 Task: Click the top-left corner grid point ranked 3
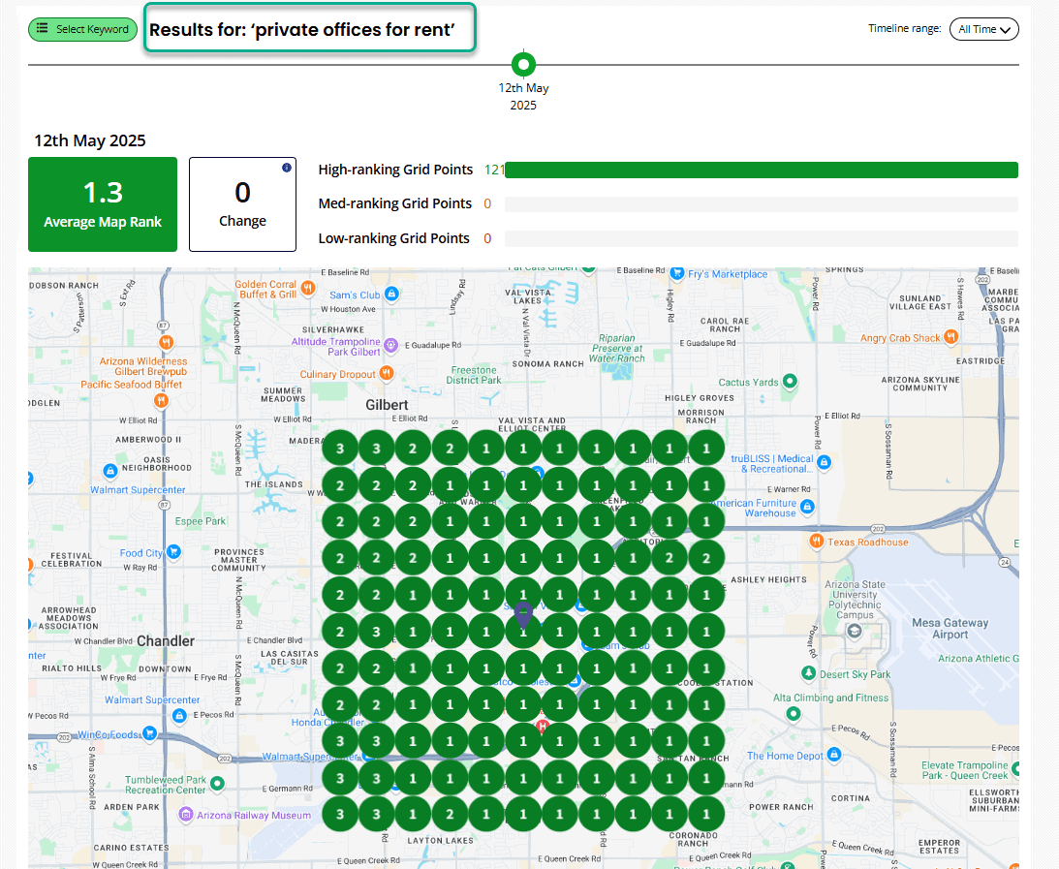tap(340, 449)
